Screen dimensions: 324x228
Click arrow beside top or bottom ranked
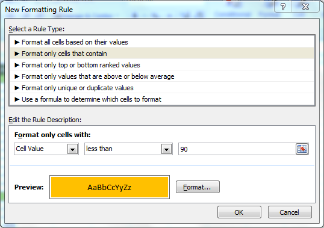coord(17,65)
